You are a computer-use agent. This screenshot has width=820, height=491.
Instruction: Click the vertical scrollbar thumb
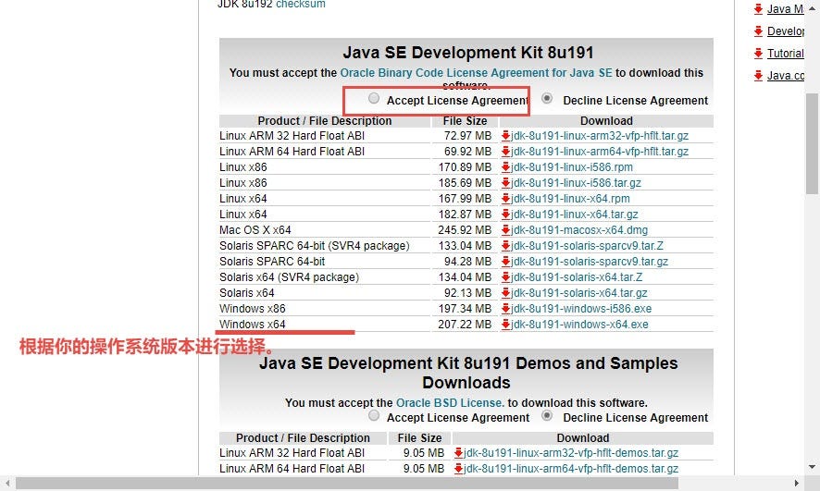pyautogui.click(x=813, y=143)
